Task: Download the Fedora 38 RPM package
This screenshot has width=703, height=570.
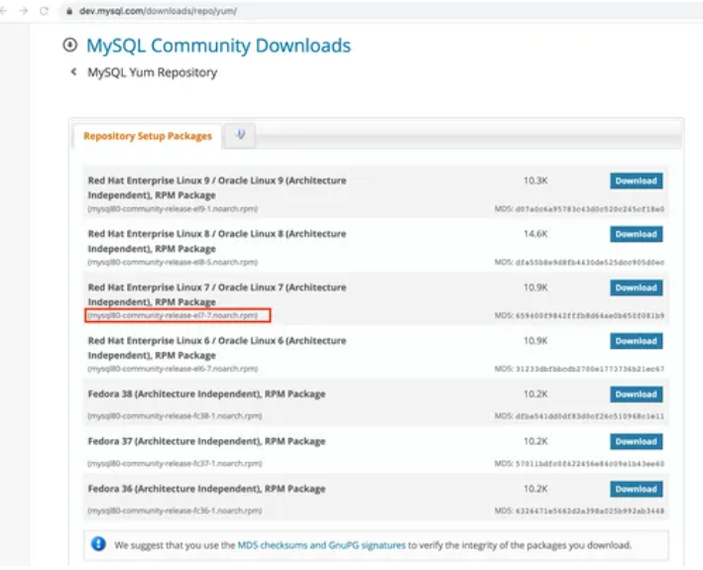Action: [636, 395]
